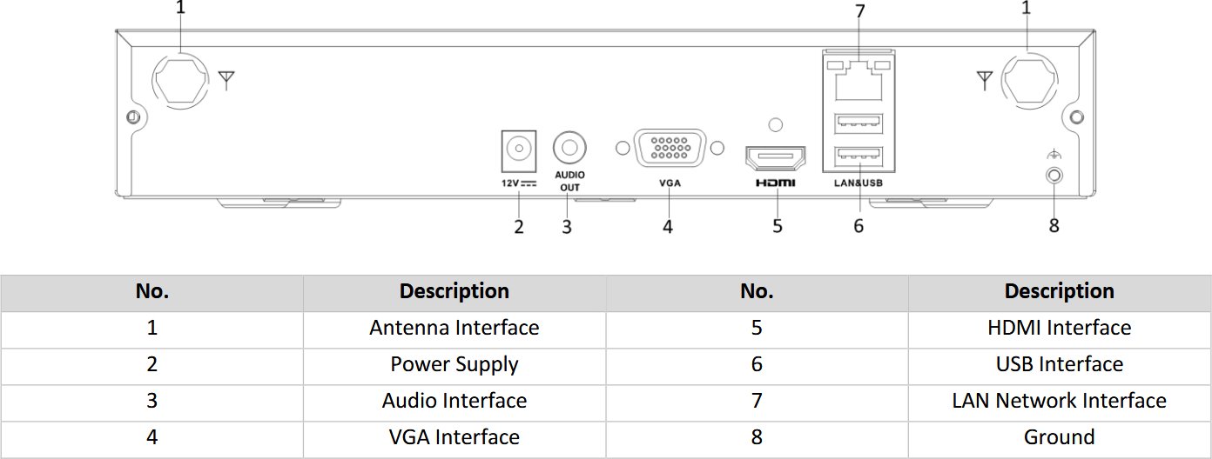
Task: Click the 12V power supply port
Action: coord(519,150)
